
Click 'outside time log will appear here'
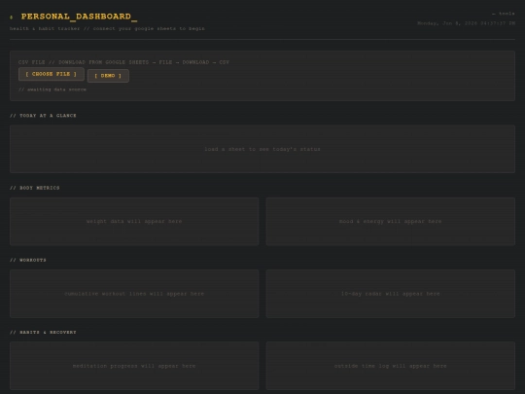point(391,366)
